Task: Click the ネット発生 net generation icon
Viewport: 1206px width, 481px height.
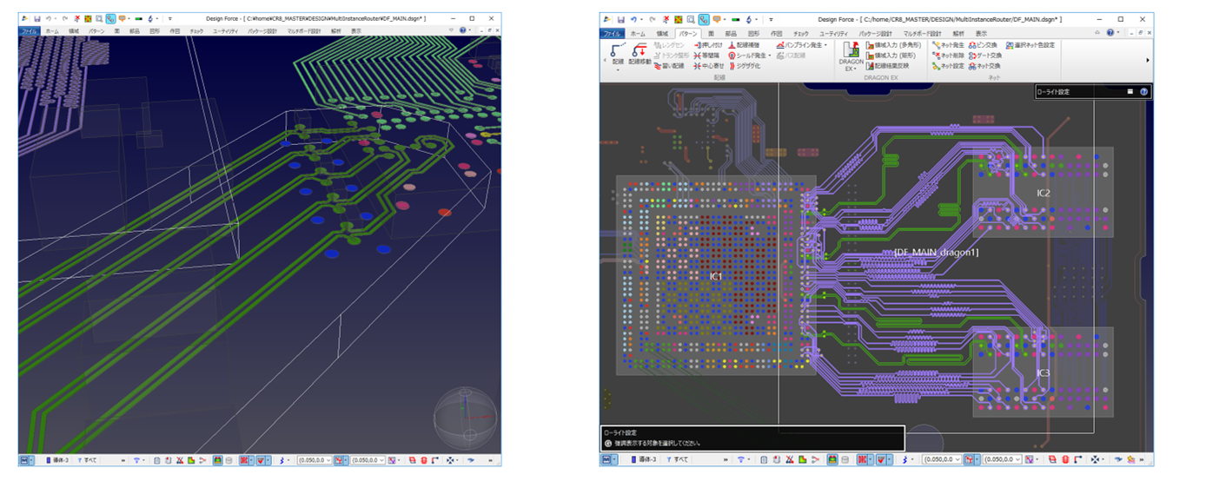Action: click(936, 44)
